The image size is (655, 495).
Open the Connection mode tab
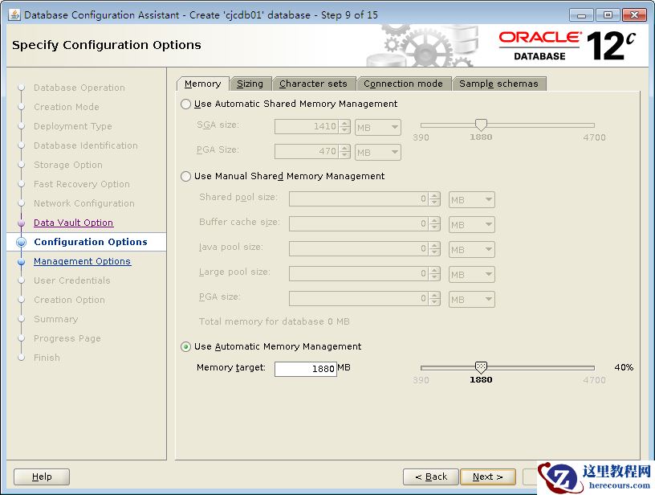[x=403, y=84]
